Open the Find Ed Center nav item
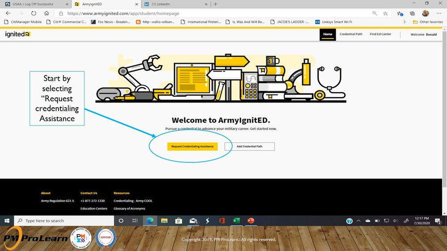Screen dimensions: 447x251 click(x=380, y=34)
